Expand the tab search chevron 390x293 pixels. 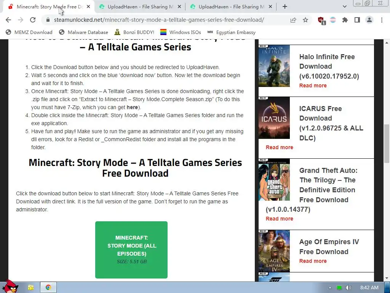(344, 7)
